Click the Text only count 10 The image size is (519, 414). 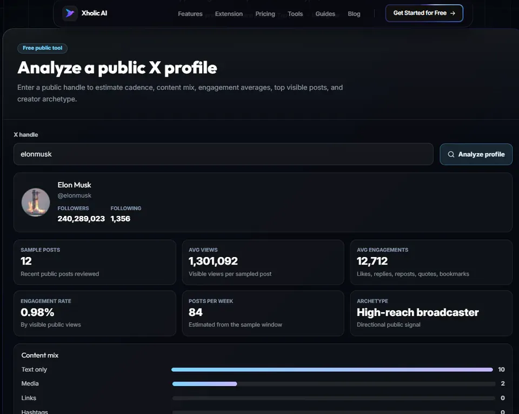[x=502, y=369]
